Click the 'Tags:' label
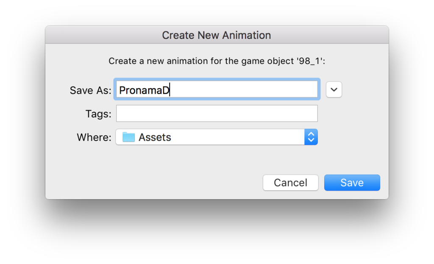434x264 pixels. pyautogui.click(x=98, y=114)
